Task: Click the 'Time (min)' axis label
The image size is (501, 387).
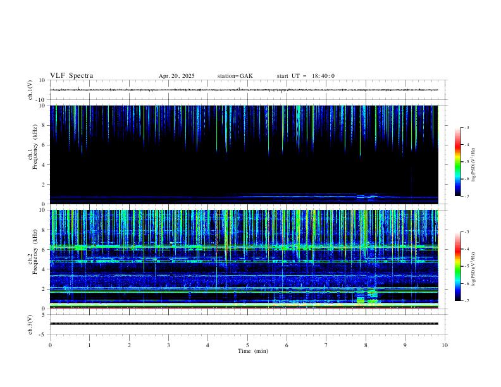Action: [253, 351]
